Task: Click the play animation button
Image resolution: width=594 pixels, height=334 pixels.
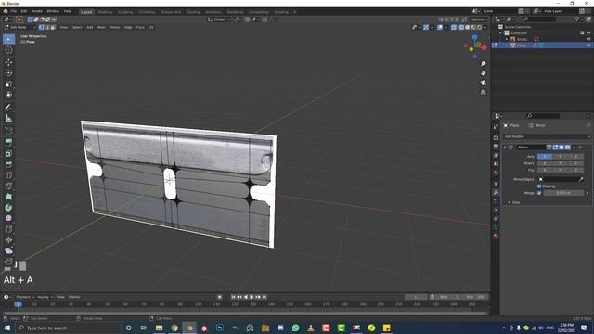Action: point(252,297)
